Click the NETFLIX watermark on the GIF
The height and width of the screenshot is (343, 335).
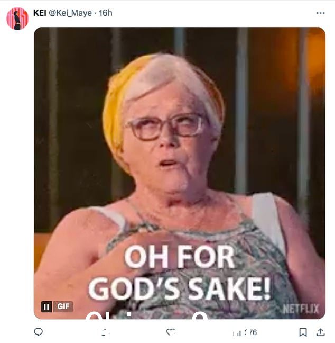tap(301, 309)
